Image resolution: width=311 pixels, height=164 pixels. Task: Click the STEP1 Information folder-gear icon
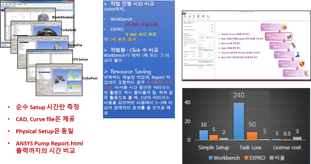pos(284,27)
